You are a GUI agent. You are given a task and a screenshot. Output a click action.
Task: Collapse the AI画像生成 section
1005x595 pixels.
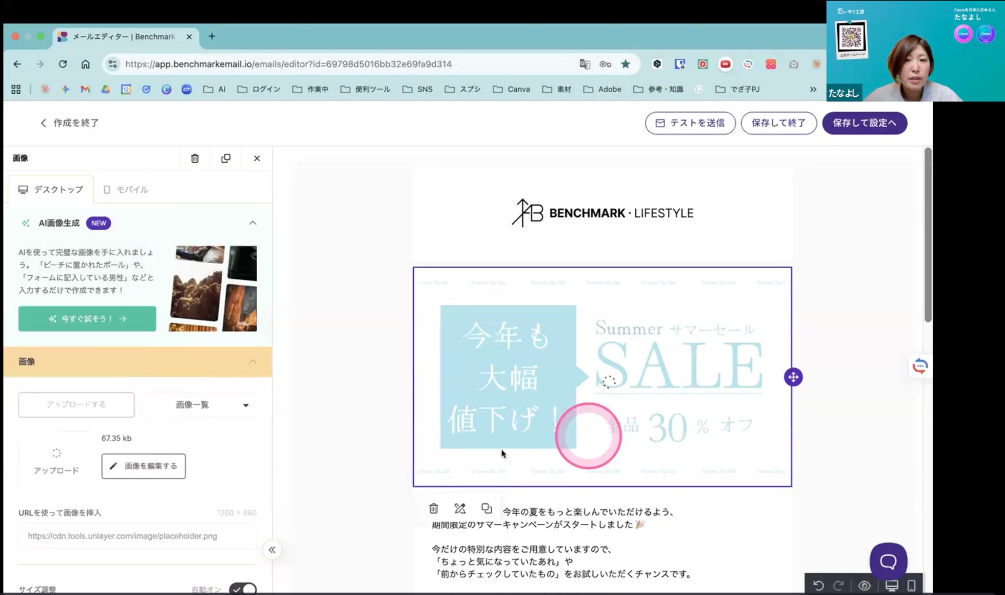[252, 223]
